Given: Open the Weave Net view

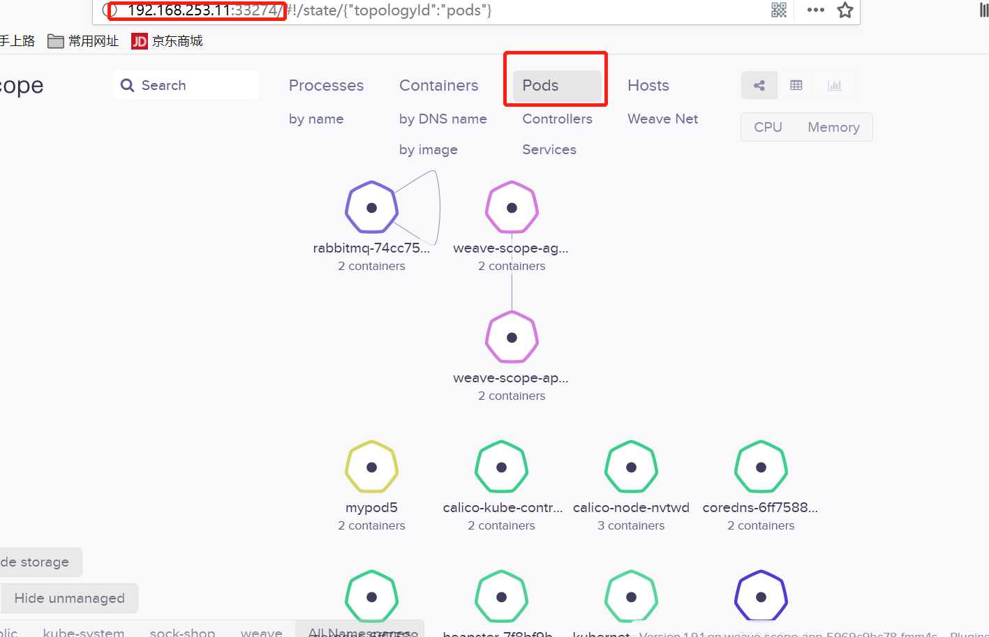Looking at the screenshot, I should point(662,119).
